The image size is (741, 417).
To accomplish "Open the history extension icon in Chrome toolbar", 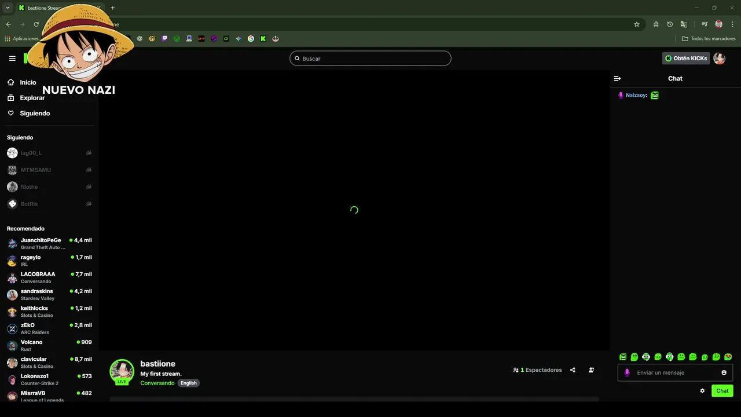I will coord(670,24).
